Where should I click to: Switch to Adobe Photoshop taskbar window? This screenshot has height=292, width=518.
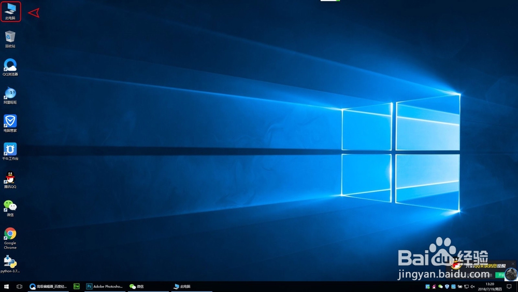click(105, 286)
